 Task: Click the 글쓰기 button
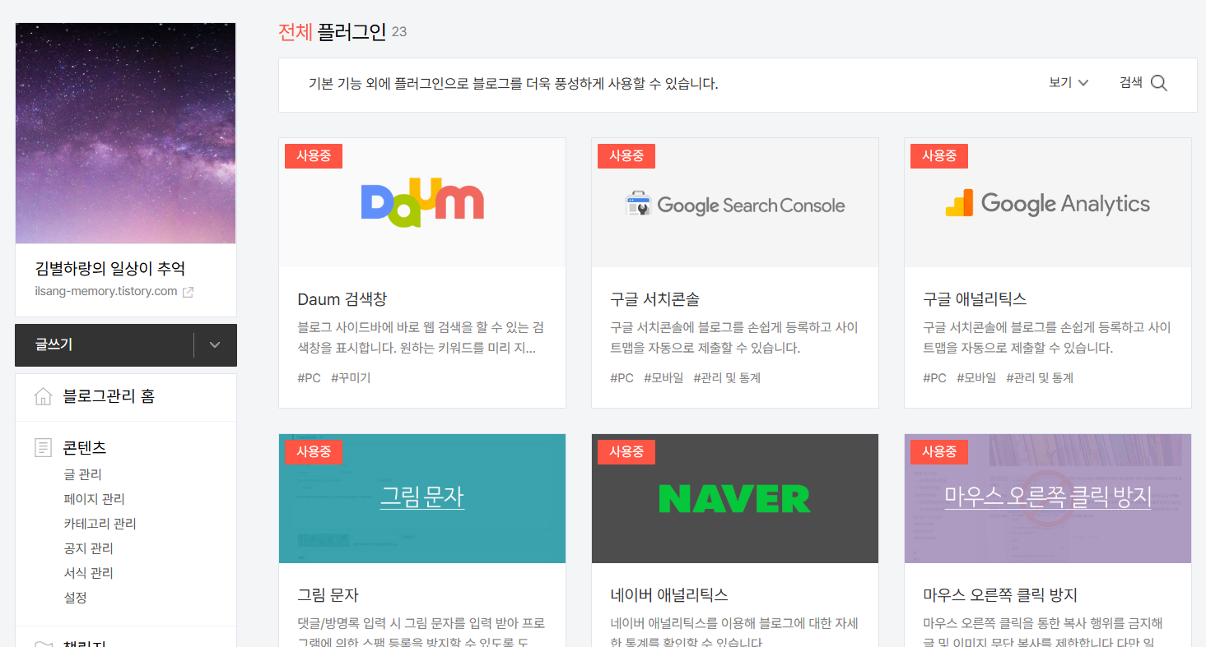105,345
